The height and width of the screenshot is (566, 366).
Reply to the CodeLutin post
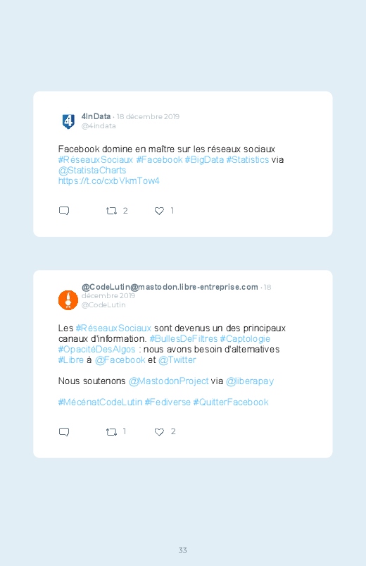(x=64, y=431)
